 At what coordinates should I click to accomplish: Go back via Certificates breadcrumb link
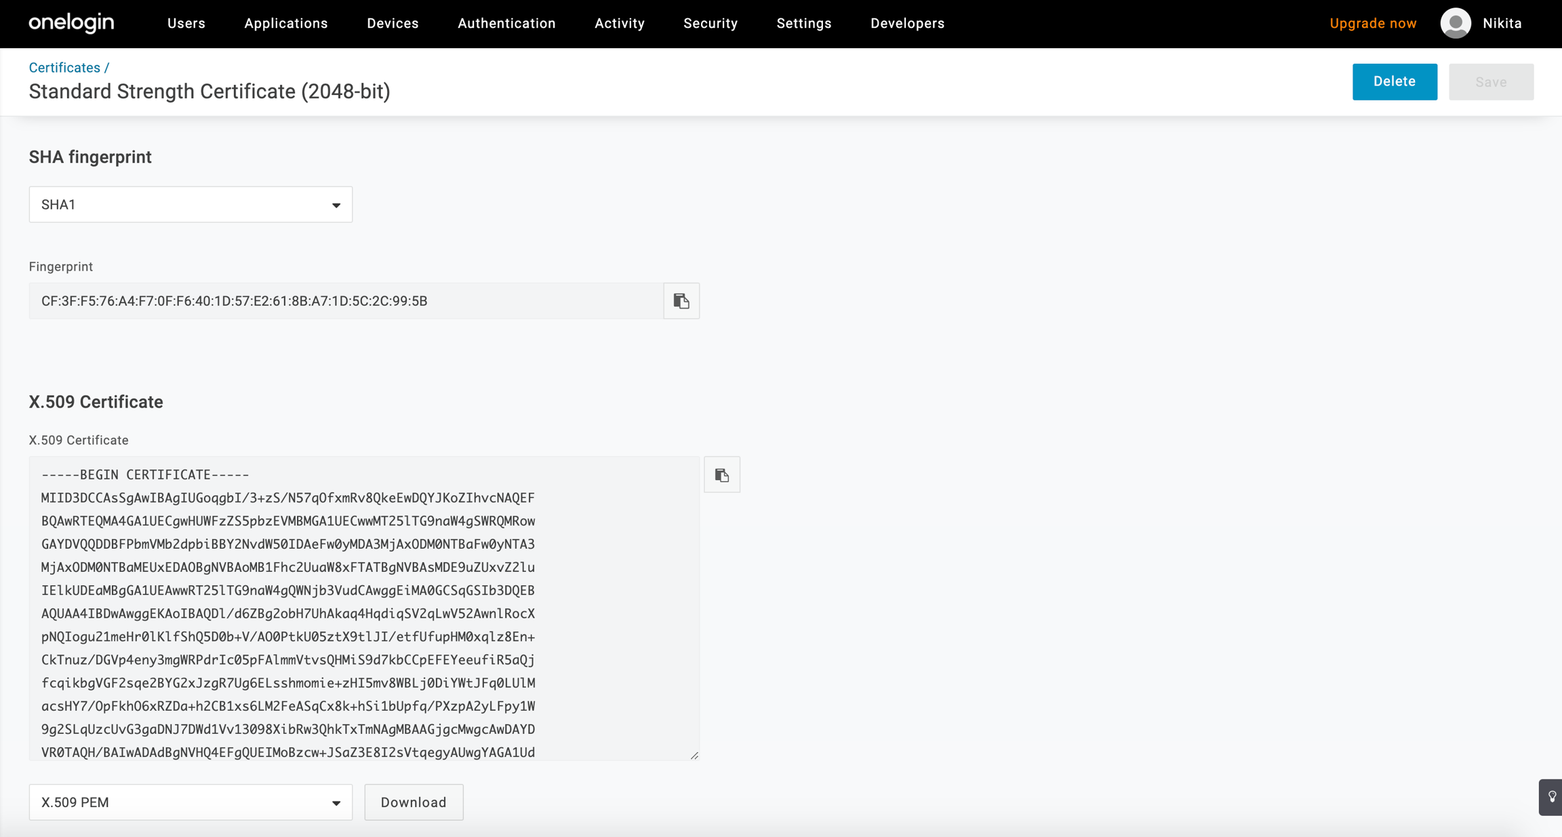pos(64,68)
